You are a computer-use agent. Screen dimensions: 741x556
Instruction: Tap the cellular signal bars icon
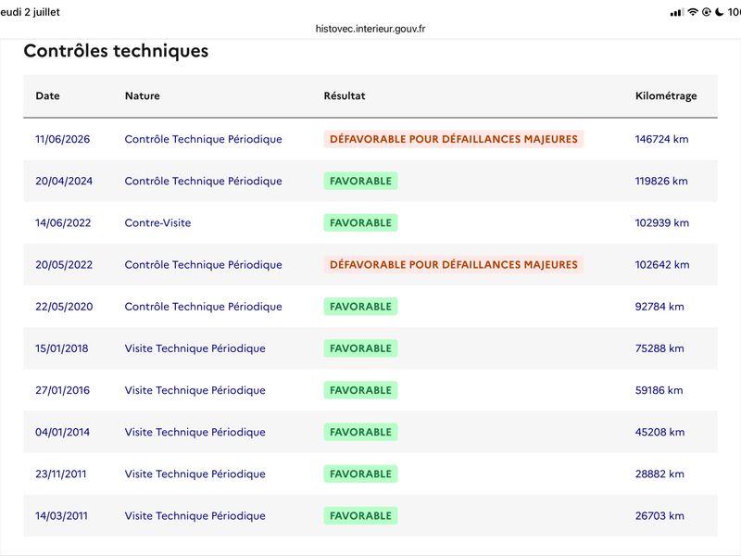[x=677, y=13]
